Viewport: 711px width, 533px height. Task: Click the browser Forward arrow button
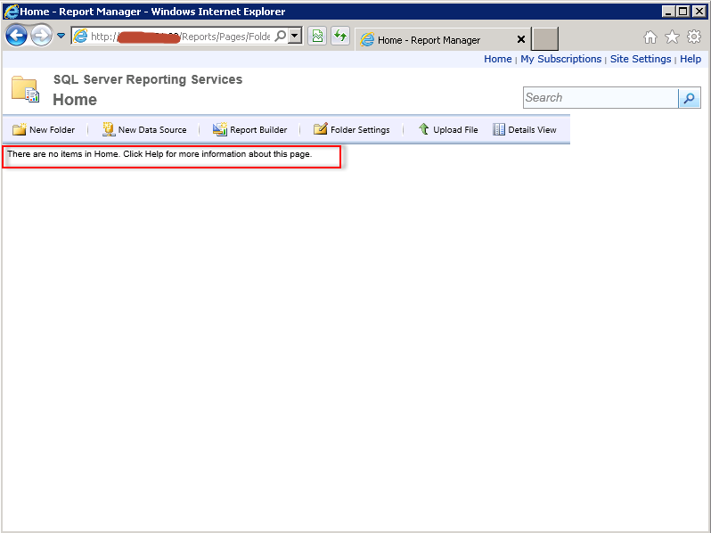pos(41,36)
